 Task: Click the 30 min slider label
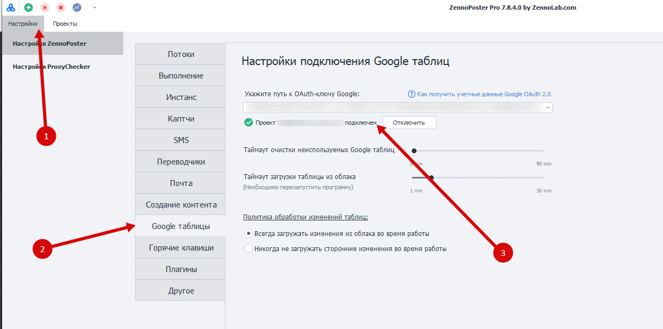coord(544,191)
